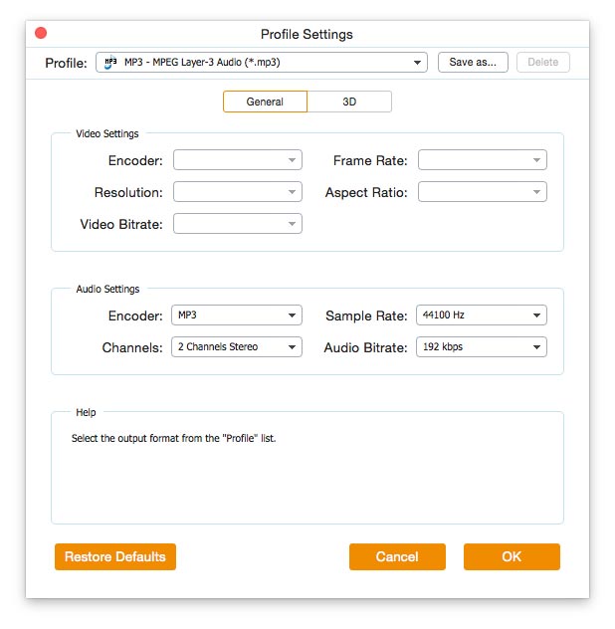Open the Audio Encoder MP3 dropdown

(x=237, y=315)
